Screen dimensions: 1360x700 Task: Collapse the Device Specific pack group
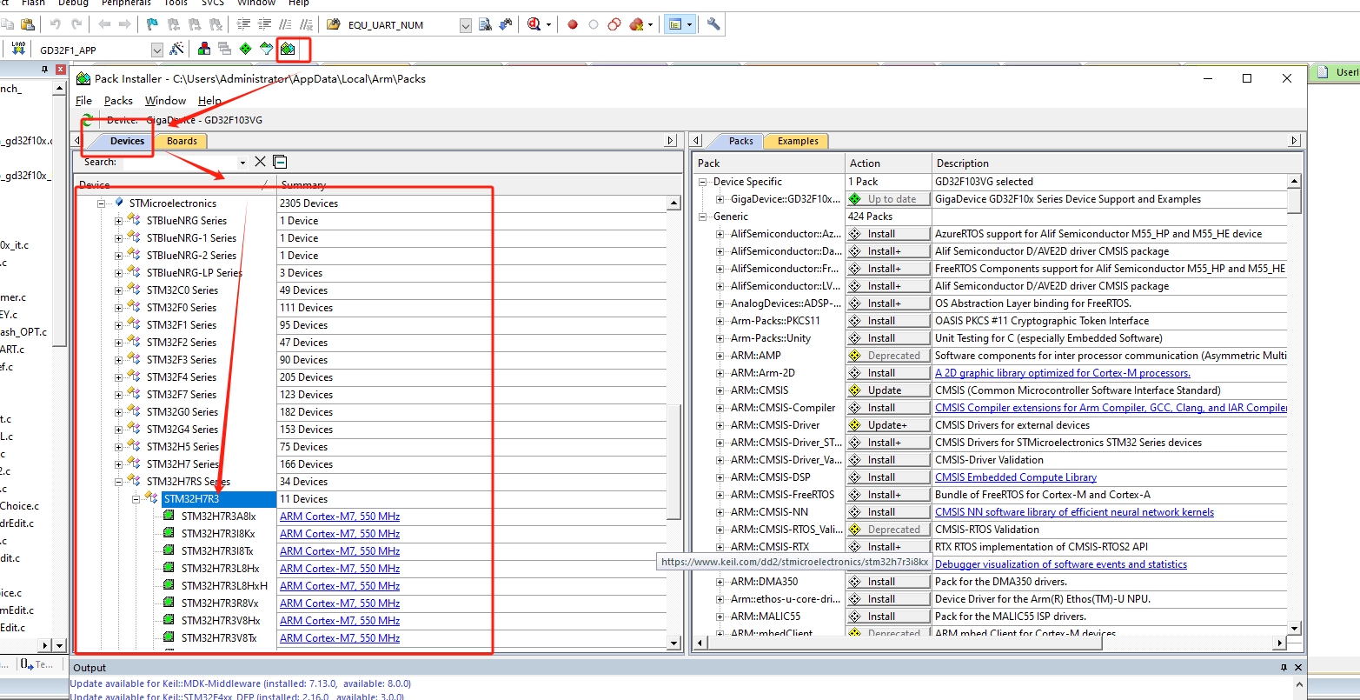coord(704,182)
